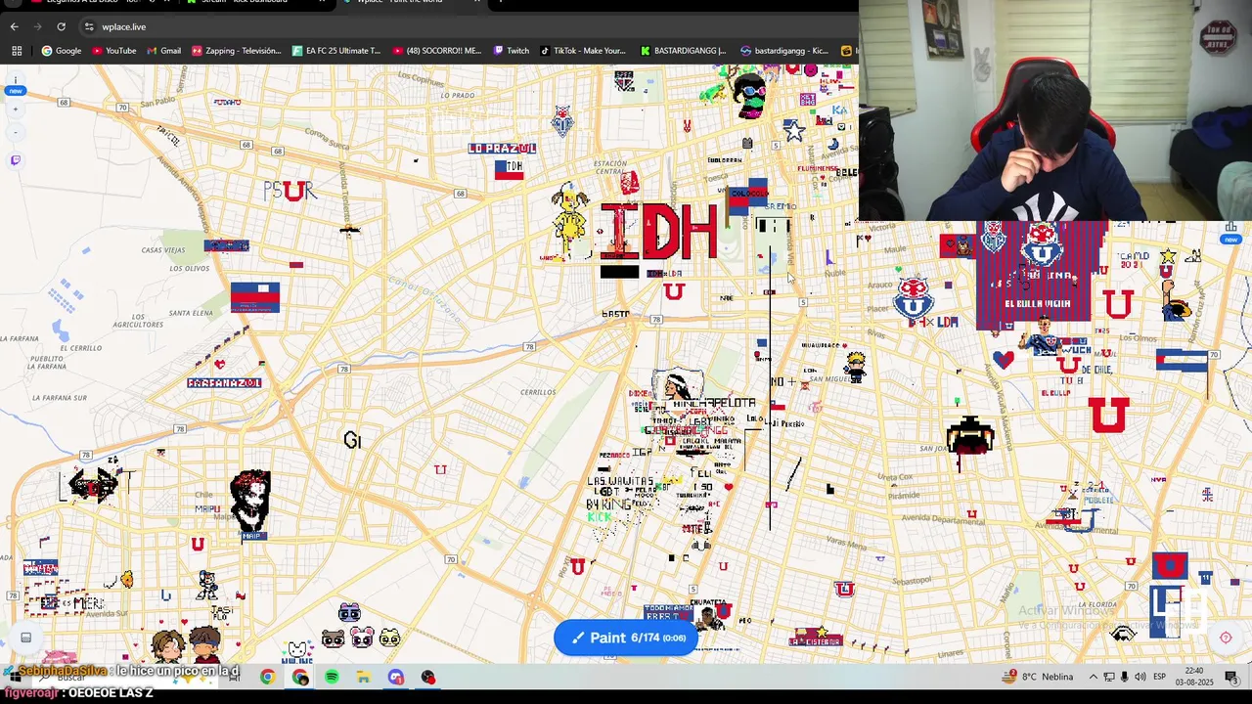This screenshot has height=704, width=1252.
Task: Open the TikTok - Make Your bookmark
Action: click(x=582, y=51)
